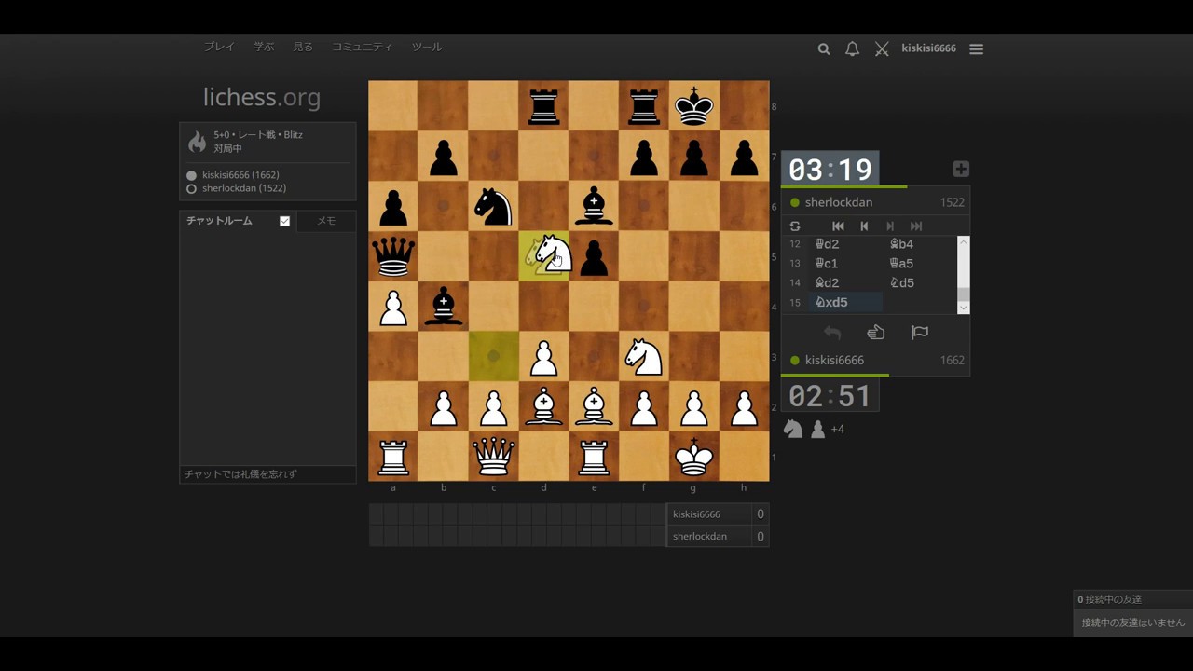Open kiskisi6666's name below the move list
The height and width of the screenshot is (671, 1193).
pos(834,361)
